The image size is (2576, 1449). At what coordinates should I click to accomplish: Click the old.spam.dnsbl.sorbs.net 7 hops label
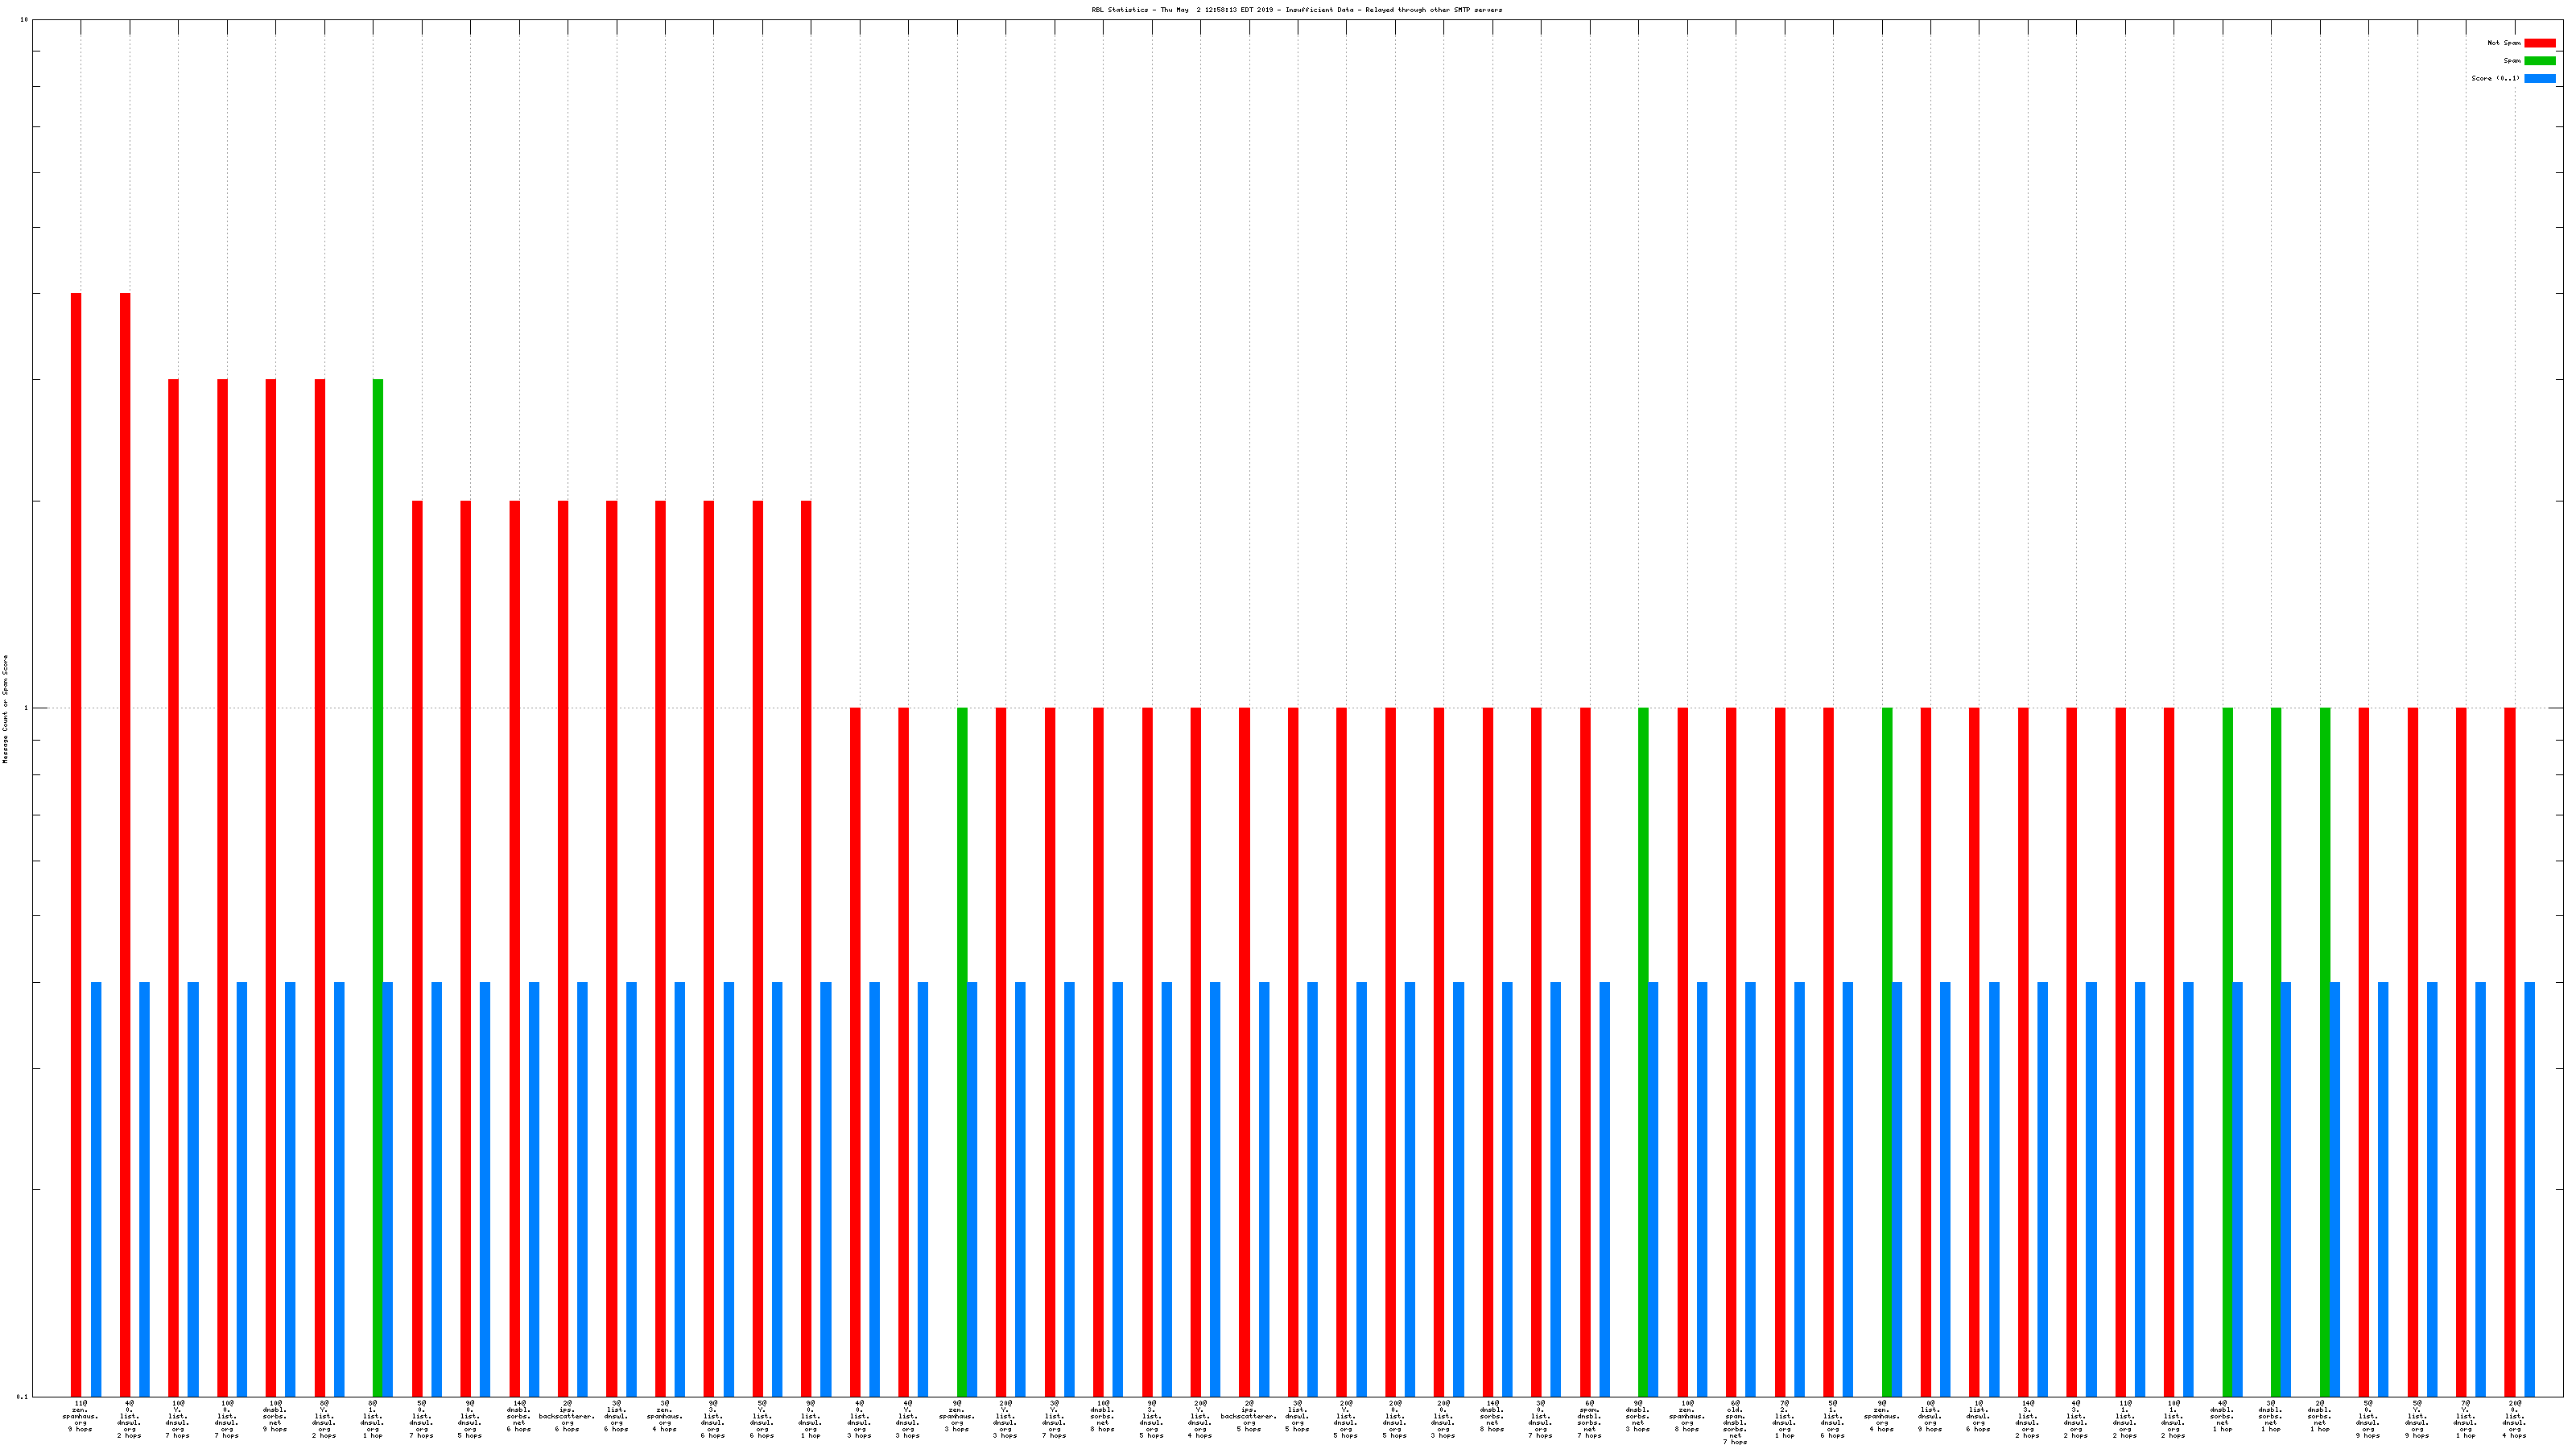1735,1422
